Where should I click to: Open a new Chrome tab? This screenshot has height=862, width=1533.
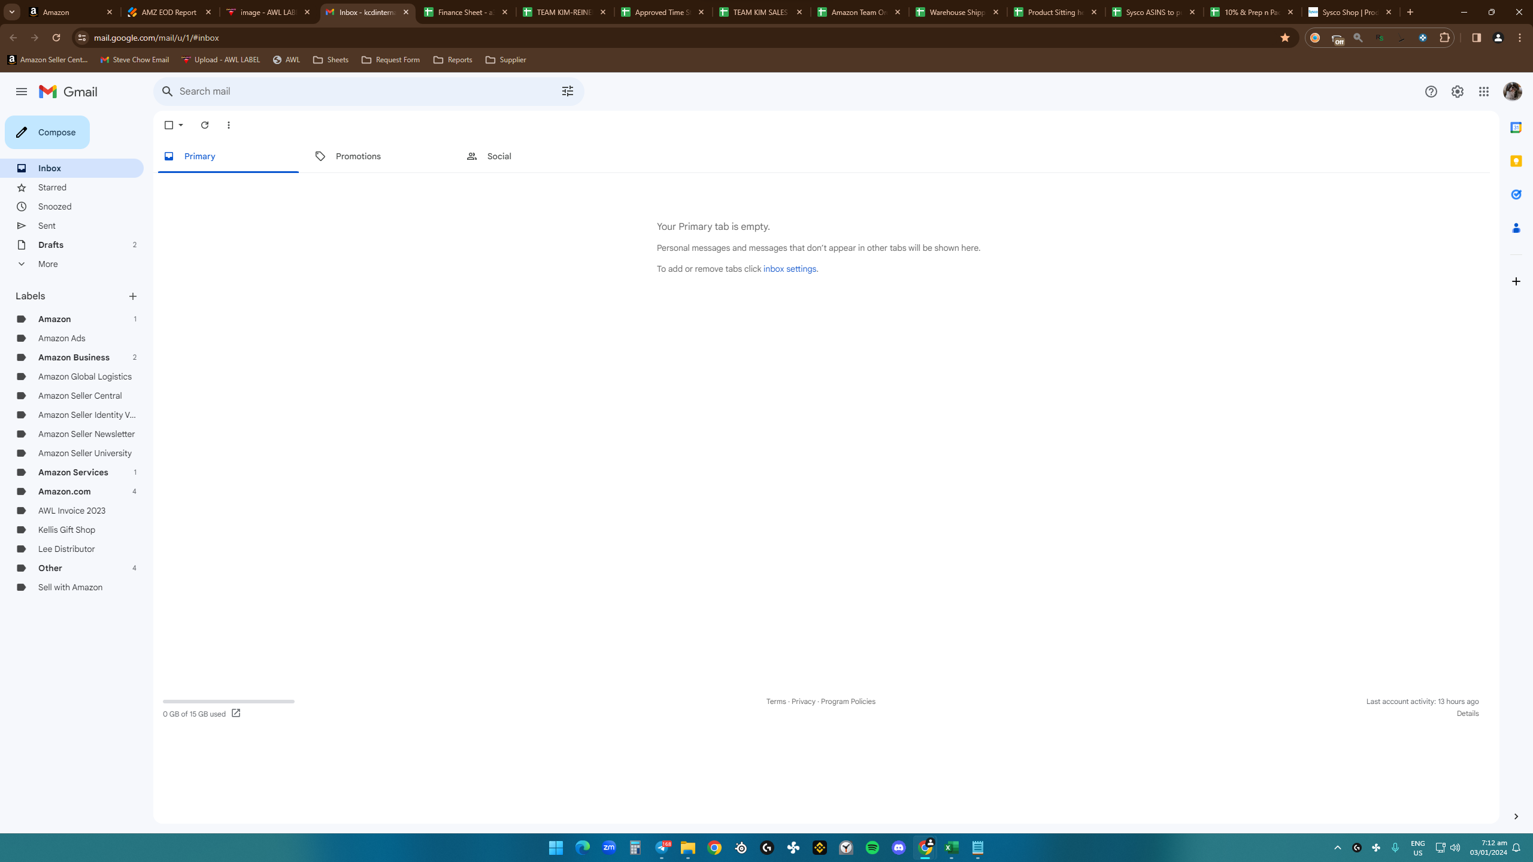(x=1410, y=12)
